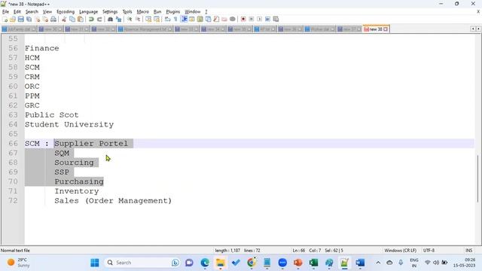Toggle the file Monitoring eye icon
The width and height of the screenshot is (482, 271).
233,19
